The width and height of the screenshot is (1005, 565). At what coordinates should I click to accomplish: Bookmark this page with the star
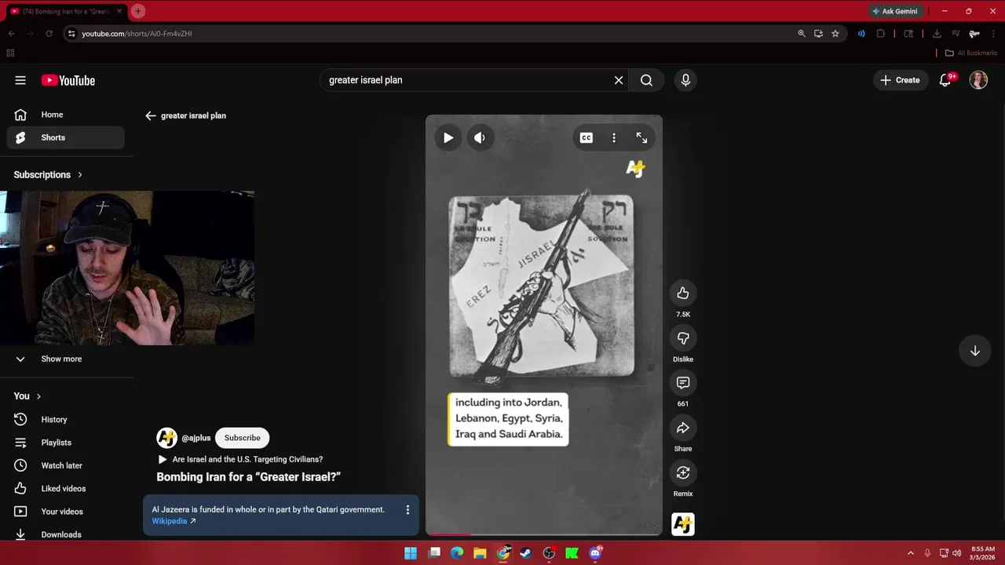pyautogui.click(x=835, y=34)
